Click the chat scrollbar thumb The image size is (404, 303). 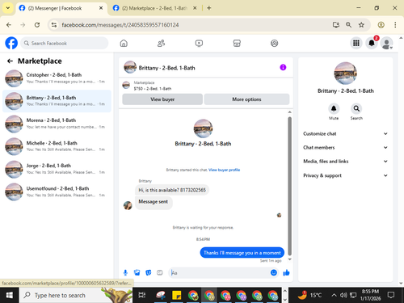pyautogui.click(x=289, y=186)
